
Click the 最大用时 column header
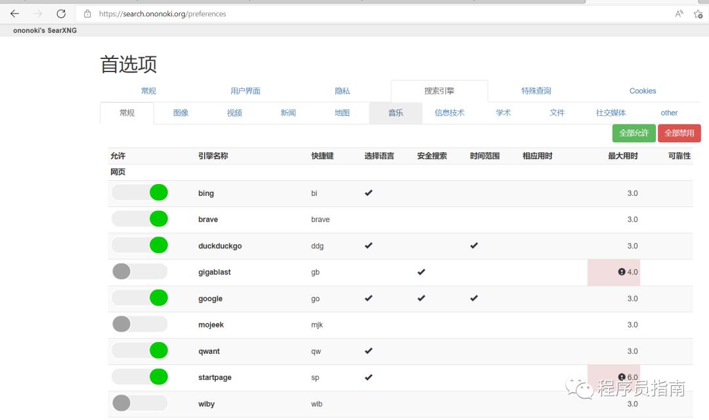pyautogui.click(x=622, y=156)
